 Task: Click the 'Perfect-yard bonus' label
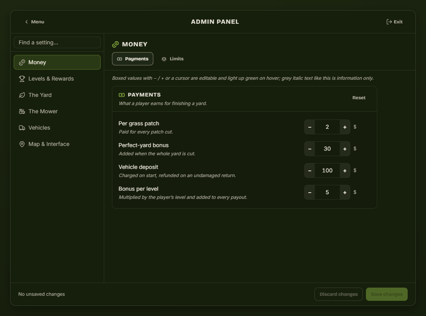144,145
